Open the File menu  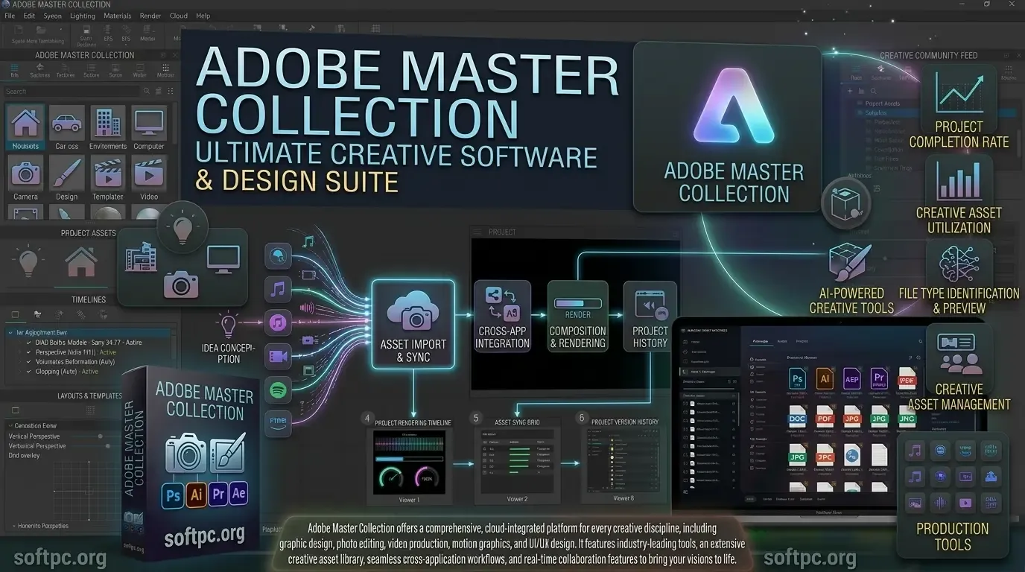[x=10, y=16]
